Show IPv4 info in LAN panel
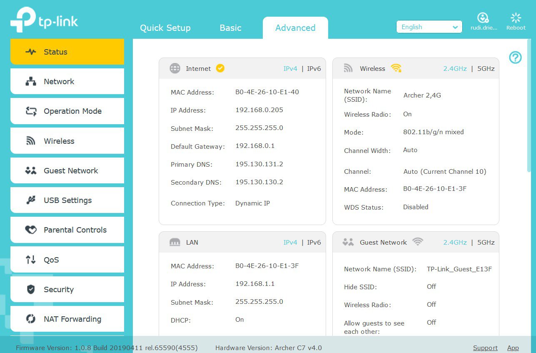This screenshot has width=536, height=353. (290, 243)
